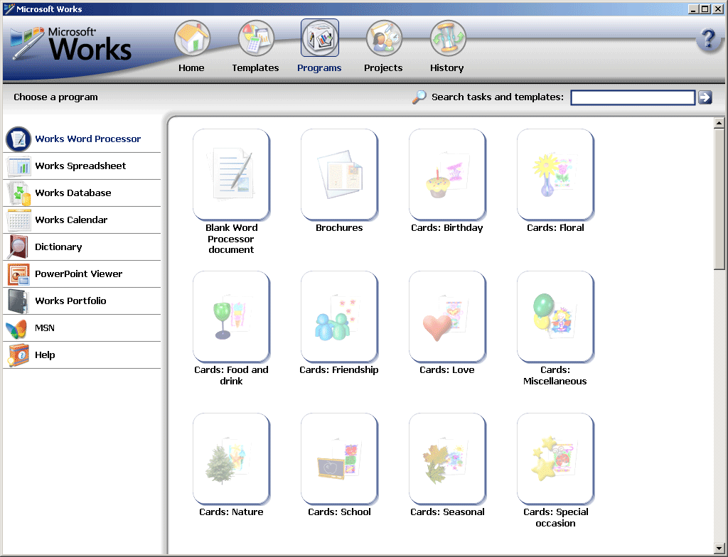Maximize the Microsoft Works window
This screenshot has width=728, height=557.
click(x=705, y=9)
